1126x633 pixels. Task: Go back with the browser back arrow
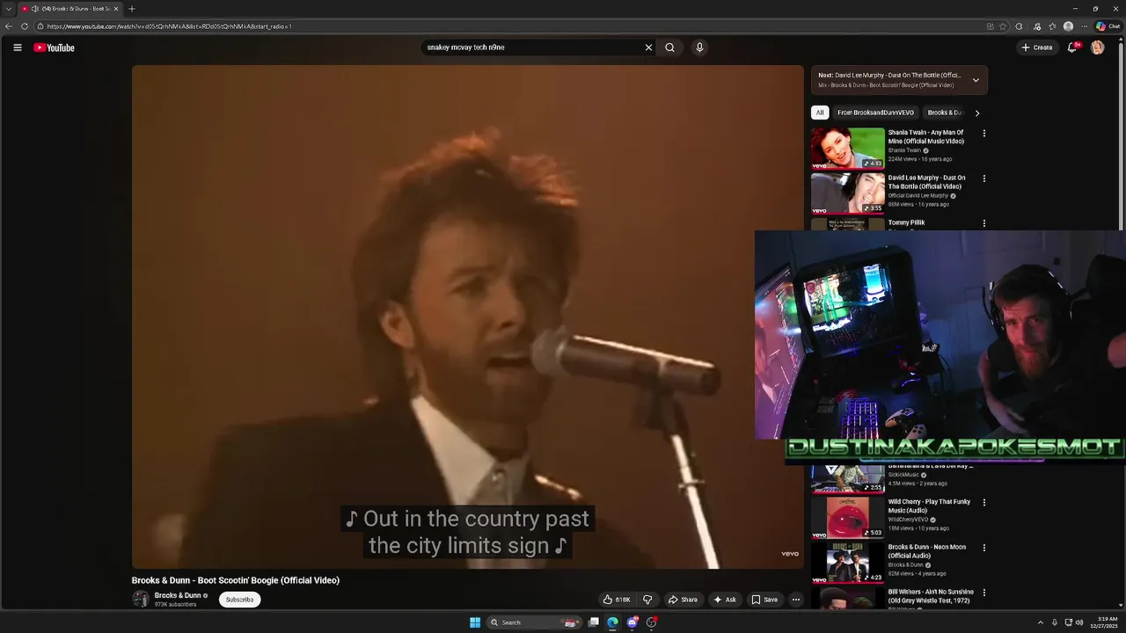click(9, 26)
